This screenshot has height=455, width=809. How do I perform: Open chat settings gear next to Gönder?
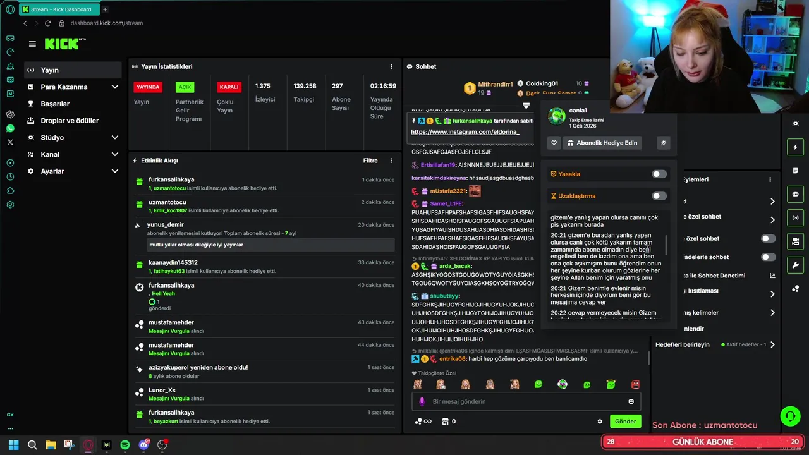pyautogui.click(x=600, y=422)
